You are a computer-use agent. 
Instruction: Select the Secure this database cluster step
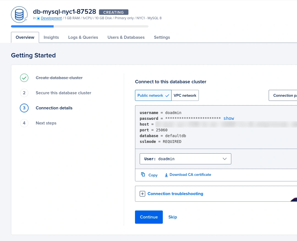tap(64, 93)
